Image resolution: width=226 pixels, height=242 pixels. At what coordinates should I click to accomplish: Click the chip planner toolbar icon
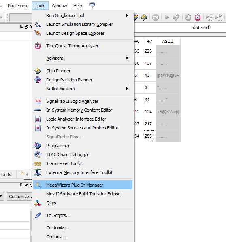coord(144,17)
